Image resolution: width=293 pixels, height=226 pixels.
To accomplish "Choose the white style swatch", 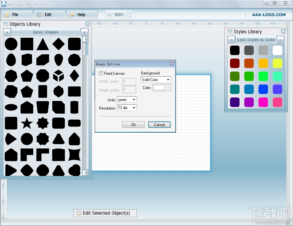I will click(277, 50).
